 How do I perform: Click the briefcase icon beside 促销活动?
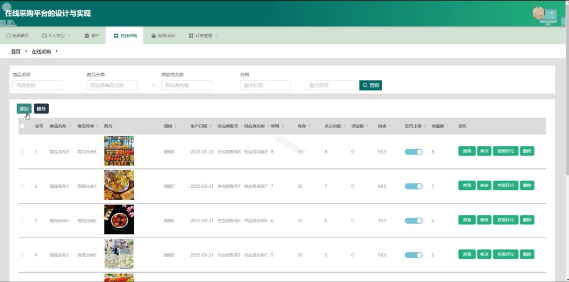pyautogui.click(x=153, y=36)
